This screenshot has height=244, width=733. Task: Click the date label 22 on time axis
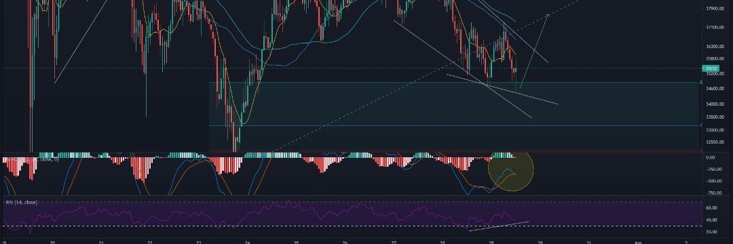click(x=150, y=242)
